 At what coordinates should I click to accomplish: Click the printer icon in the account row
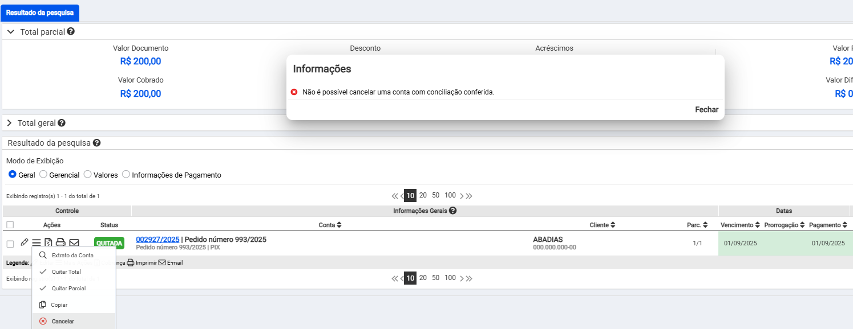click(x=60, y=243)
